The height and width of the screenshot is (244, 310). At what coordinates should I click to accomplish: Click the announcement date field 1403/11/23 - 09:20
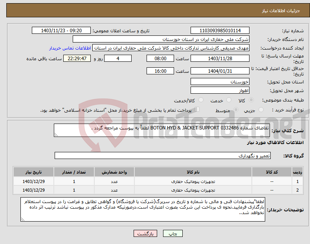(x=61, y=31)
